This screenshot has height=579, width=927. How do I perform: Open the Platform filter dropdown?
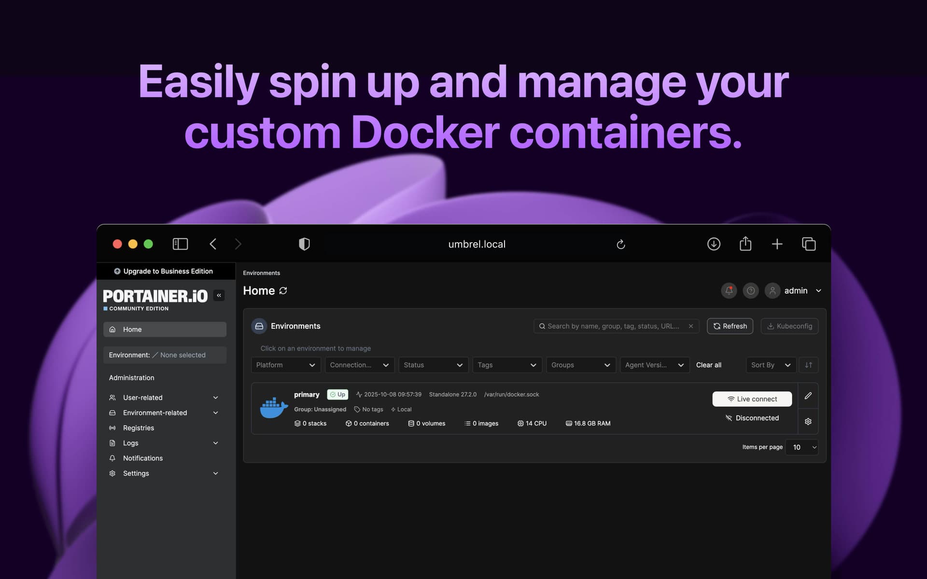coord(285,365)
